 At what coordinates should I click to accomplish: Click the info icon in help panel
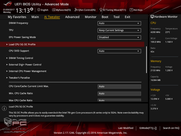pyautogui.click(x=4, y=108)
